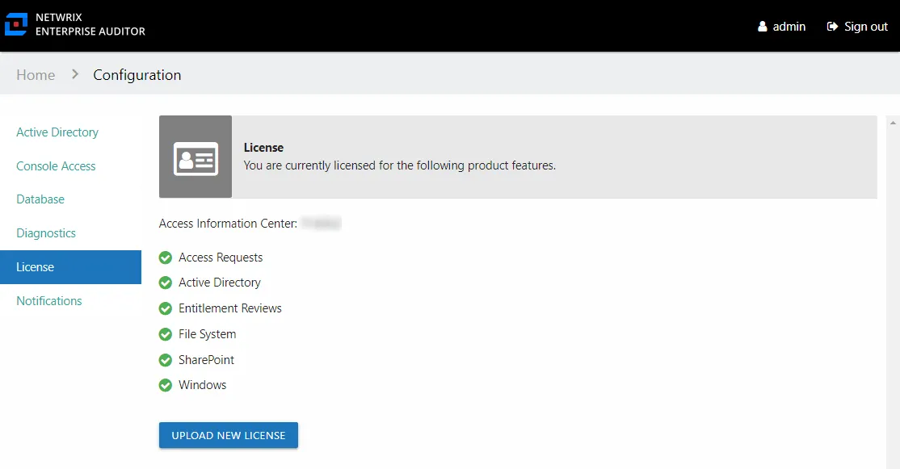Screen dimensions: 900x469
Task: Click the breadcrumb chevron after Home
Action: click(74, 74)
